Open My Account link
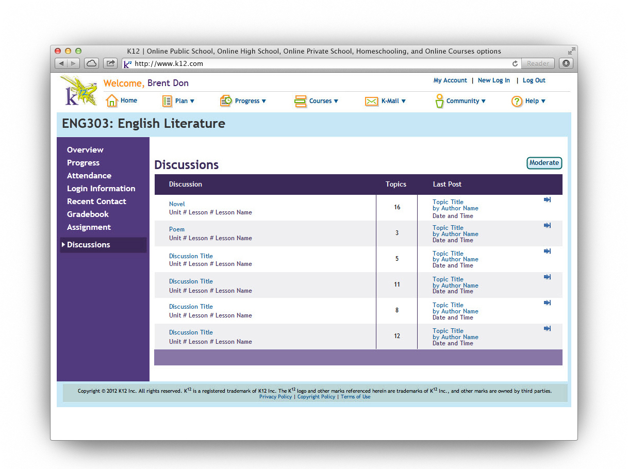The height and width of the screenshot is (469, 628). [x=450, y=80]
